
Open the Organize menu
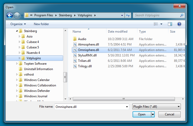(x=18, y=24)
